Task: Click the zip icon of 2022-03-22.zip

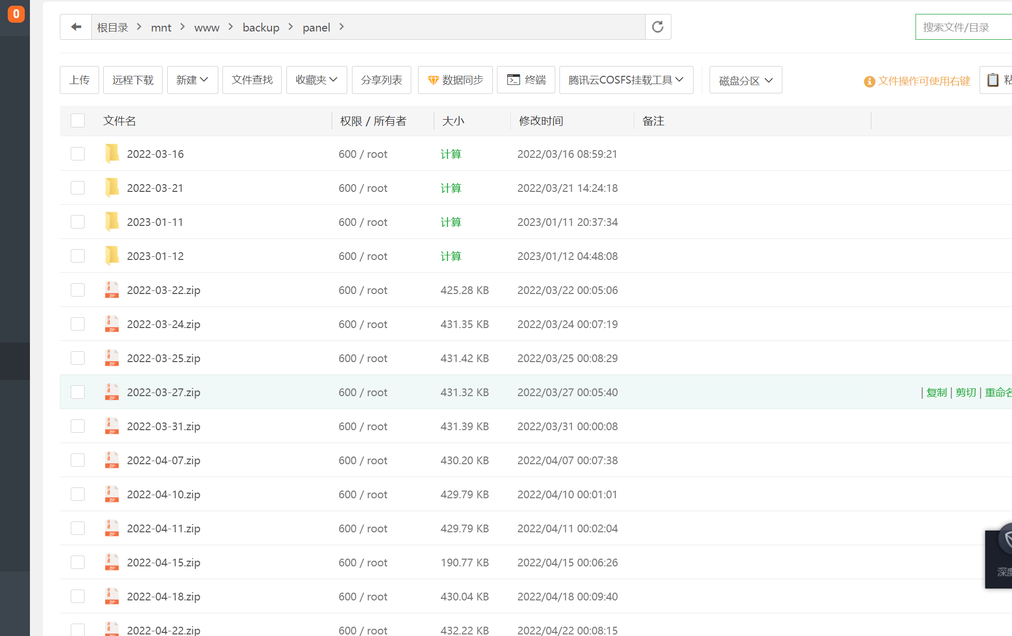Action: 112,290
